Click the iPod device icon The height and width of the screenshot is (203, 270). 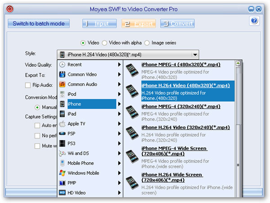click(62, 94)
